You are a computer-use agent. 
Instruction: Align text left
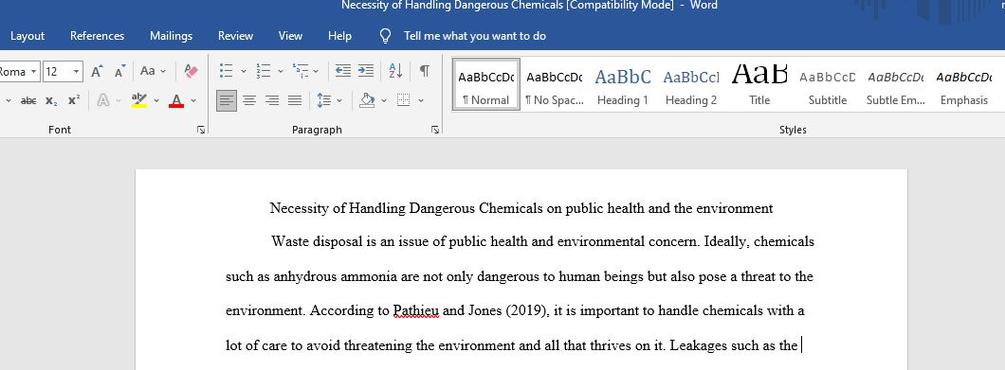point(227,100)
